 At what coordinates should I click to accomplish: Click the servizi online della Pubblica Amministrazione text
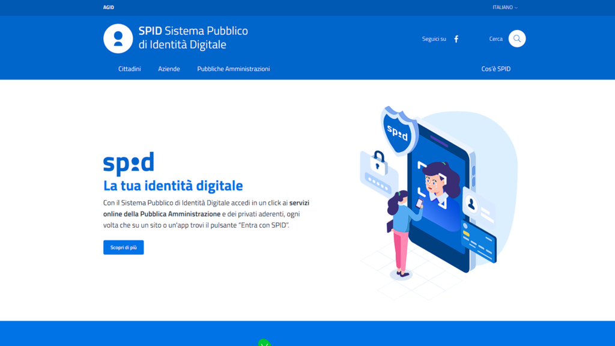207,208
